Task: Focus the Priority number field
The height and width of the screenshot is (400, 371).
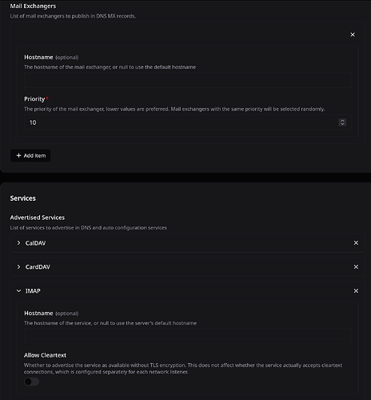Action: pos(188,122)
